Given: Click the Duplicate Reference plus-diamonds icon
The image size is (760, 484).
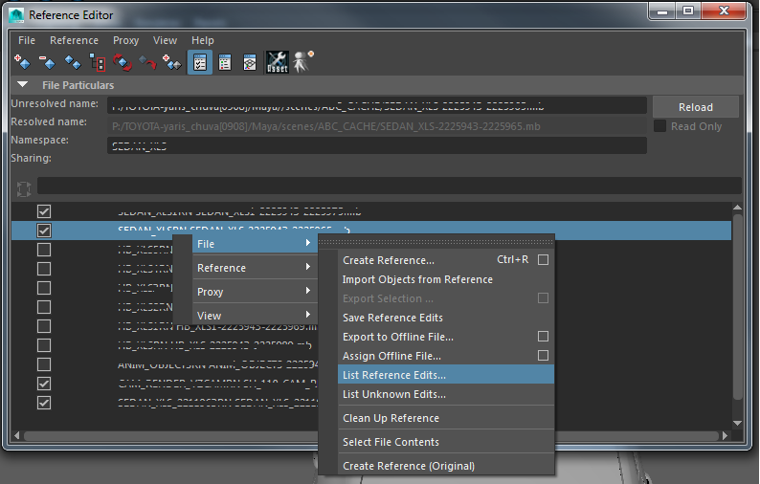Looking at the screenshot, I should pos(172,63).
